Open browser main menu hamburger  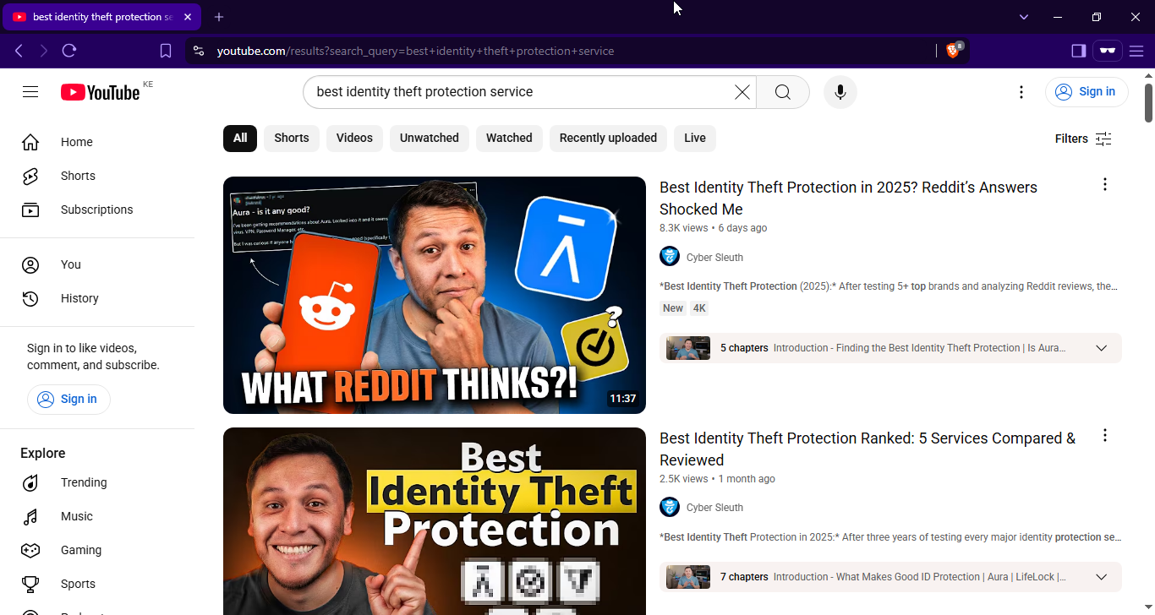tap(1136, 51)
